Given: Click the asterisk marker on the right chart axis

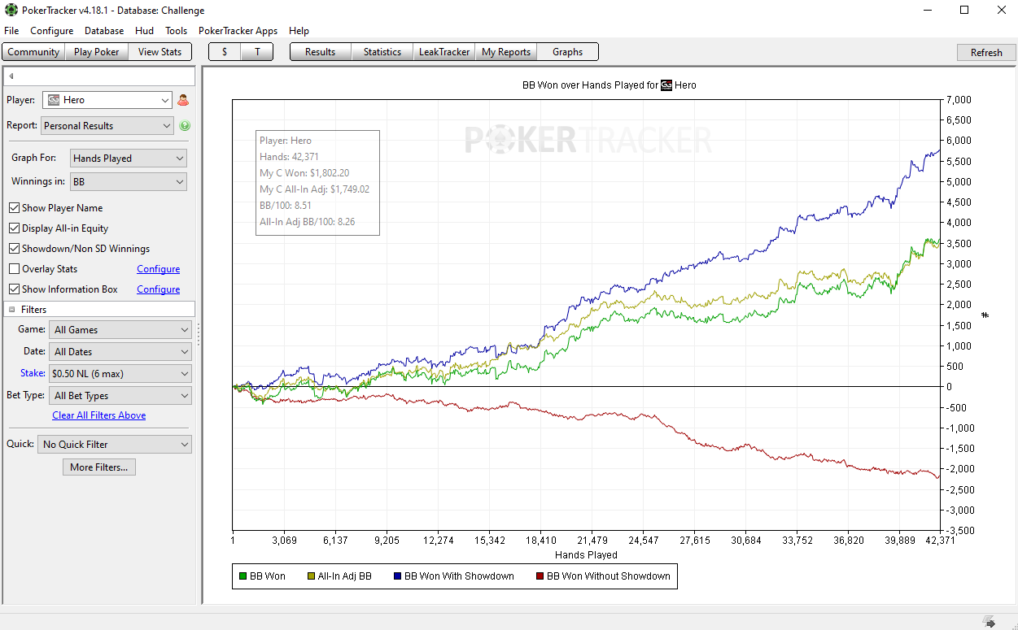Looking at the screenshot, I should [x=985, y=315].
